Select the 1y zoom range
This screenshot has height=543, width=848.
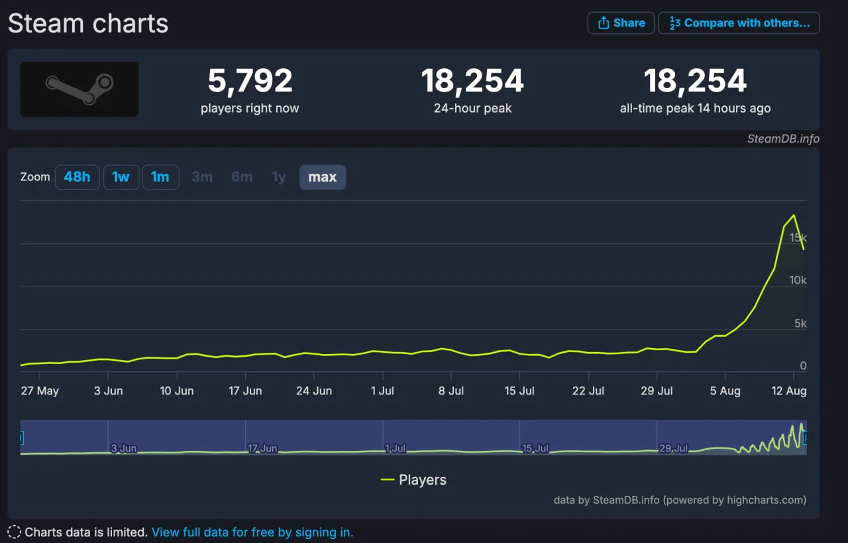(279, 177)
